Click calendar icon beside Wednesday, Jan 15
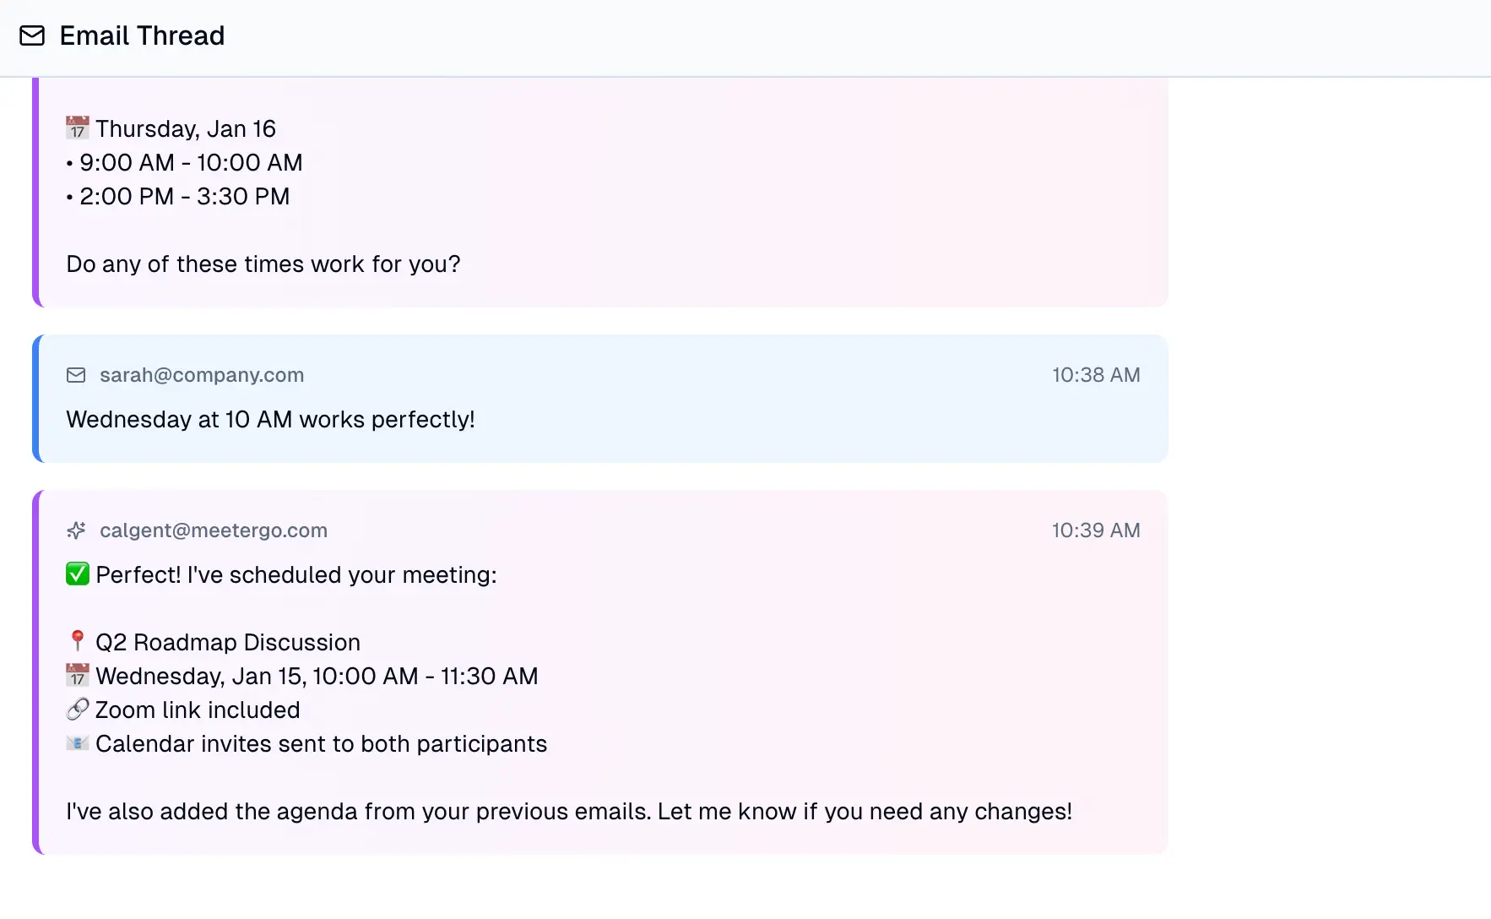The height and width of the screenshot is (919, 1491). pos(78,675)
